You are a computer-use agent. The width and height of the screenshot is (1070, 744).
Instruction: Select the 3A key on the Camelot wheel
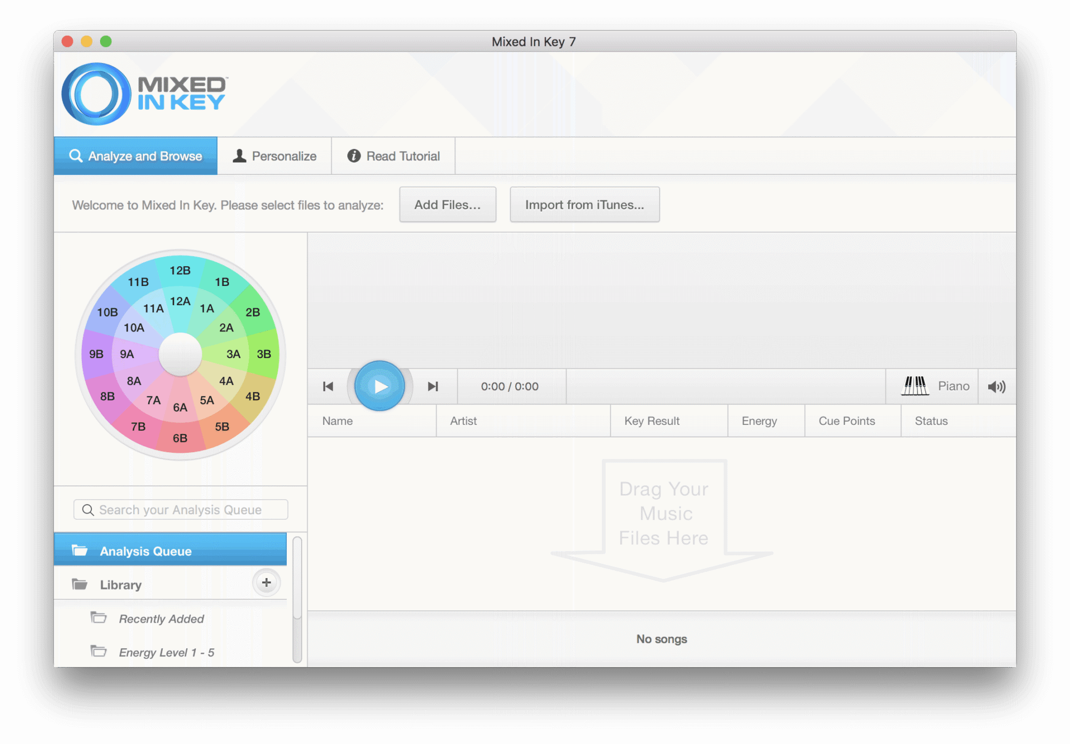click(233, 354)
